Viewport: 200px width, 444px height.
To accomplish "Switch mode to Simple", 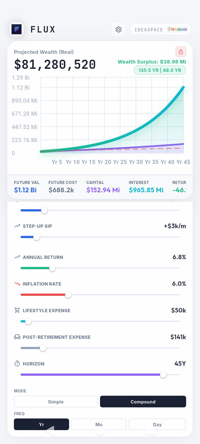I will 56,402.
